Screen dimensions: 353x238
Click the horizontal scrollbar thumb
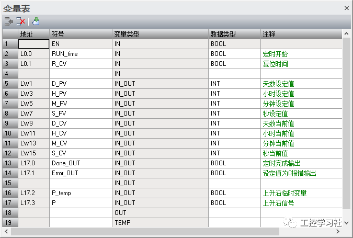(145, 232)
